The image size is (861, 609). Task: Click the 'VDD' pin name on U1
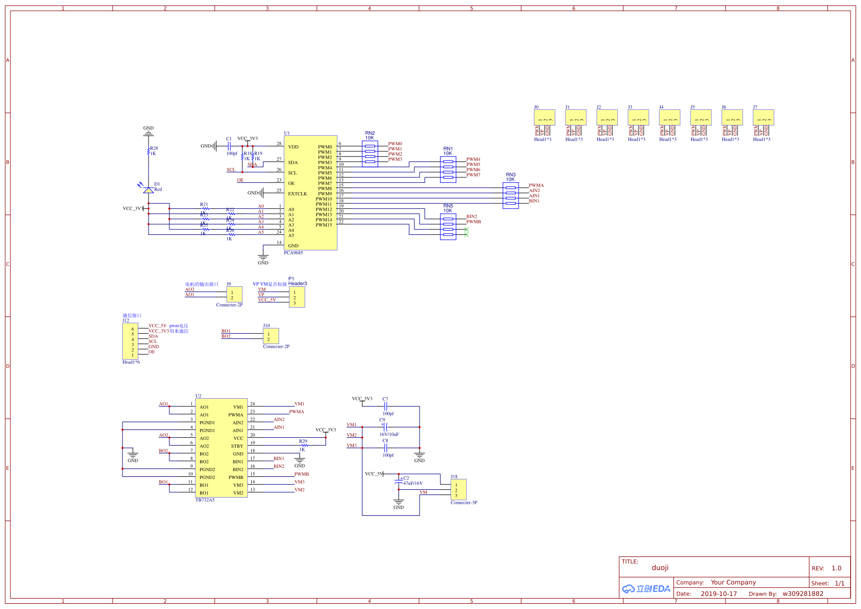click(x=293, y=147)
